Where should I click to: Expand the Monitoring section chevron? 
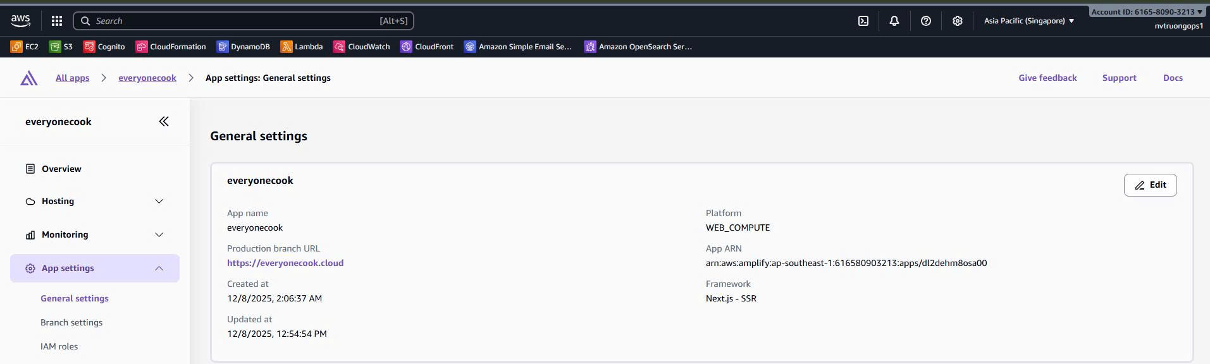click(x=159, y=234)
